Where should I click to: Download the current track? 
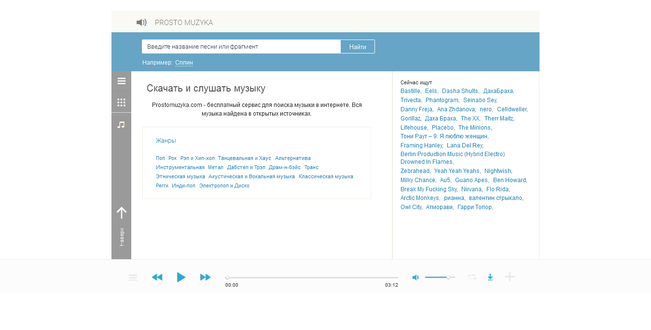pos(490,277)
